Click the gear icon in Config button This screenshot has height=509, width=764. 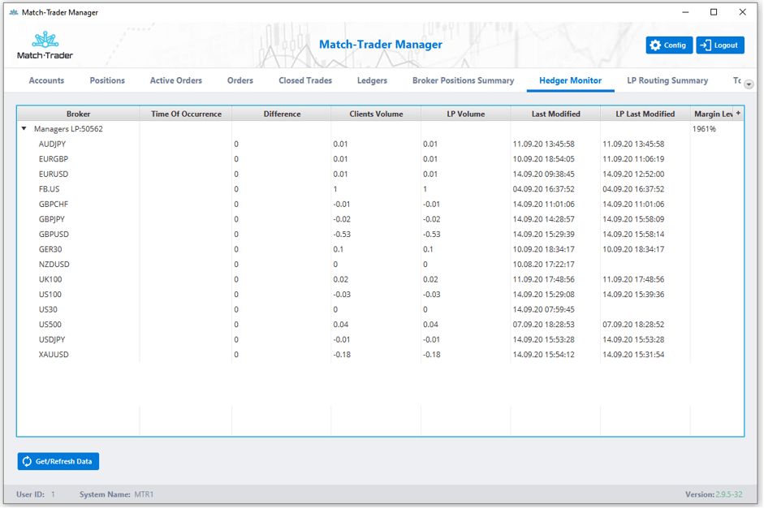pos(655,45)
